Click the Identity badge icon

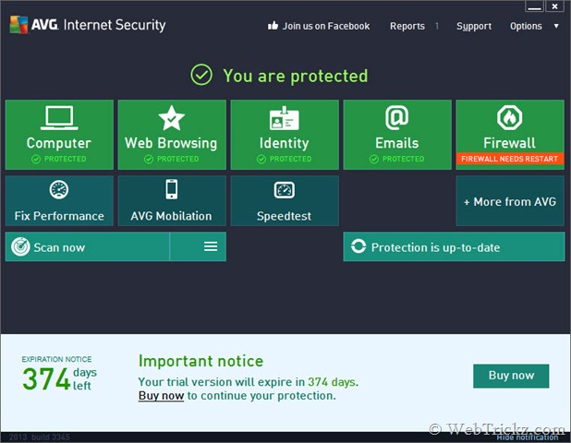click(284, 118)
